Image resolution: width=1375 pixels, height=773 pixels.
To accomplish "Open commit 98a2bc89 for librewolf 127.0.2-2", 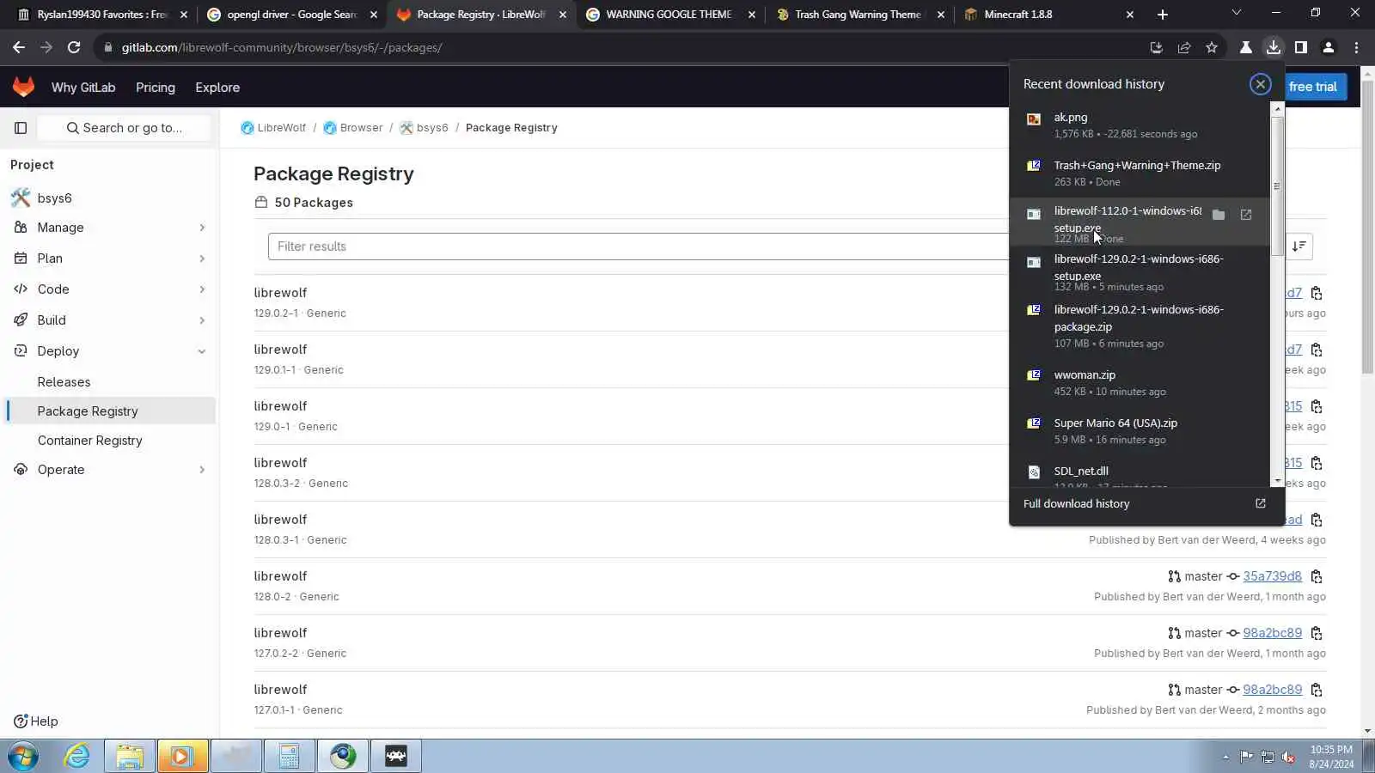I will (x=1272, y=633).
